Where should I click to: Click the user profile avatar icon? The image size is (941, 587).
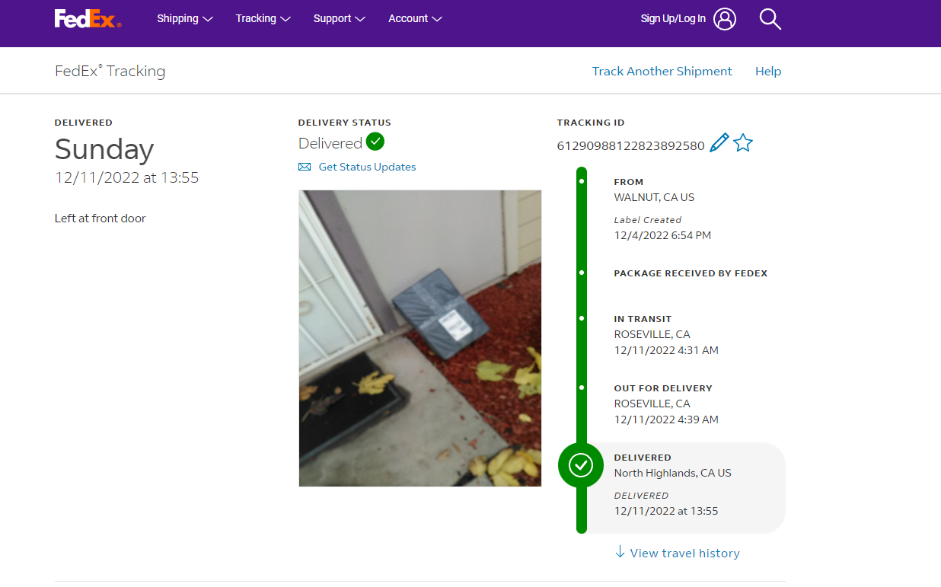click(x=725, y=19)
